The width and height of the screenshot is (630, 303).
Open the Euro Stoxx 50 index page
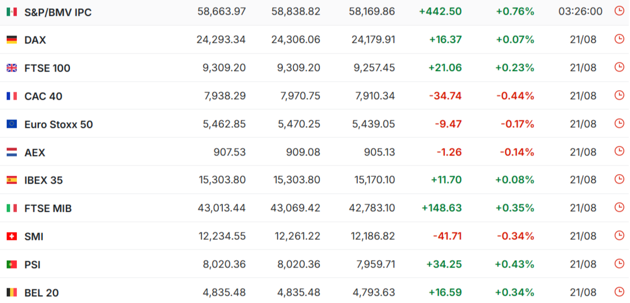pos(59,124)
